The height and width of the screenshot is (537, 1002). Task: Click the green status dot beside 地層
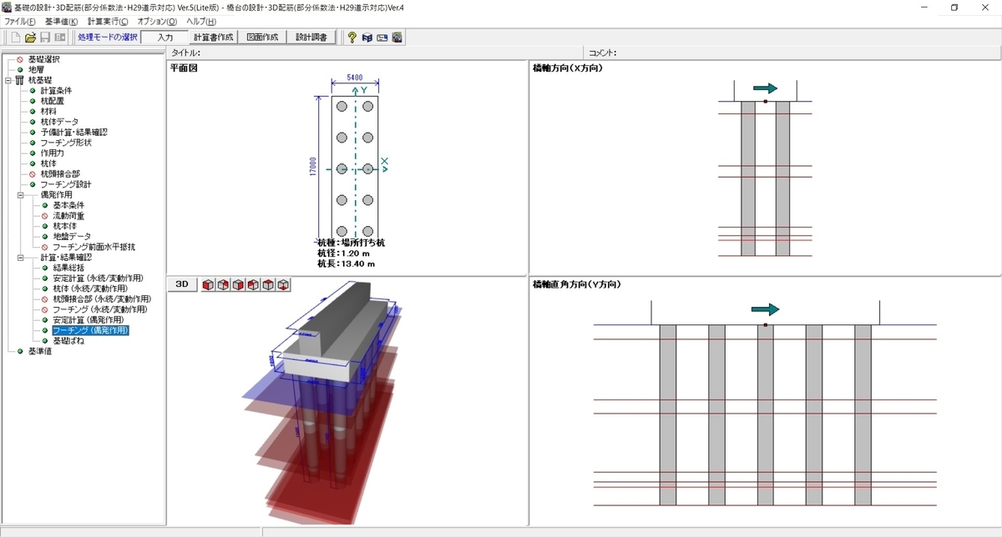[20, 70]
